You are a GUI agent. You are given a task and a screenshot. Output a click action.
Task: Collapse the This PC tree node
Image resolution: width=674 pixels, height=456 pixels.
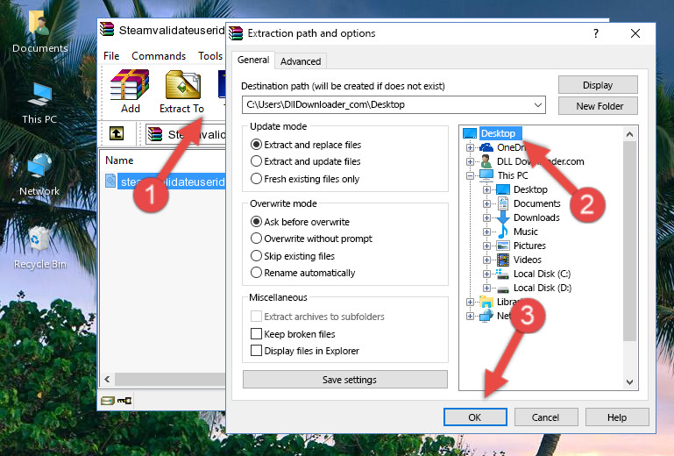470,175
